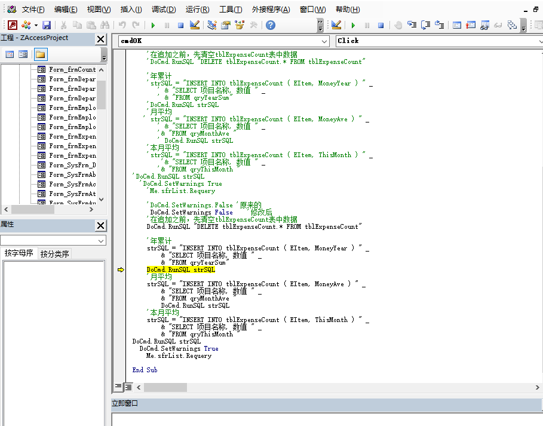
Task: Click the code pane horizontal scrollbar thumb
Action: pos(165,387)
